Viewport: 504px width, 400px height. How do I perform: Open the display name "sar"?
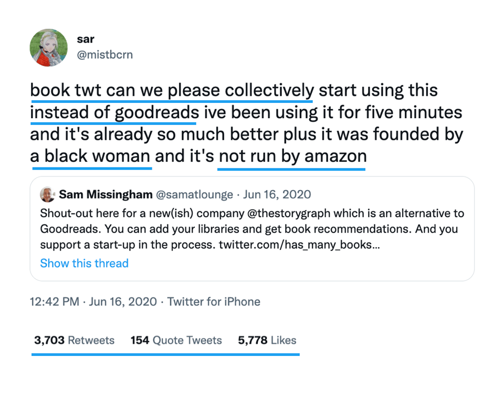pos(86,39)
